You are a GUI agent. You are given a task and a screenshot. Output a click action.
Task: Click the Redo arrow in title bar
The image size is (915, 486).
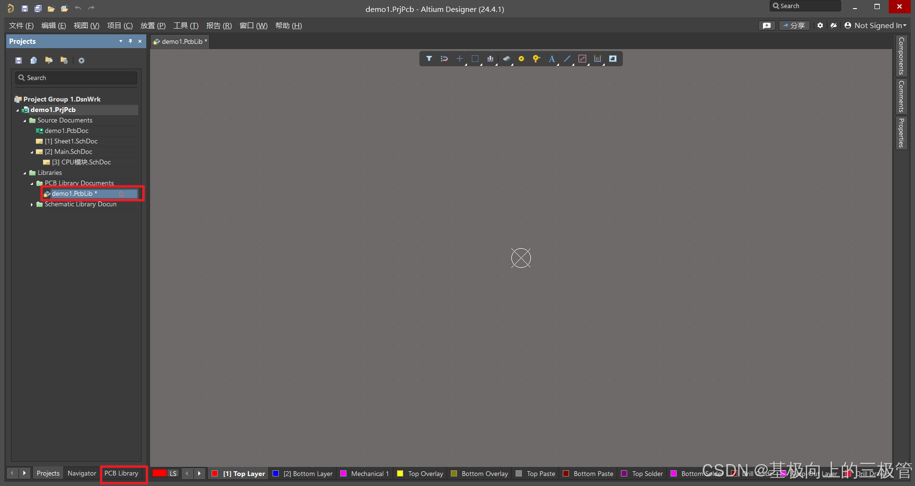click(91, 8)
